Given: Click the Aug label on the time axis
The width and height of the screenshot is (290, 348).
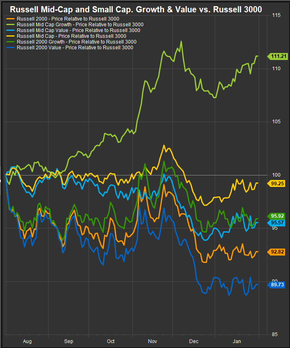Looking at the screenshot, I should coord(27,341).
